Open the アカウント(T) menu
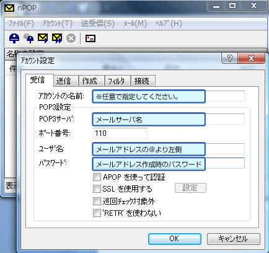269x253 pixels. 57,24
